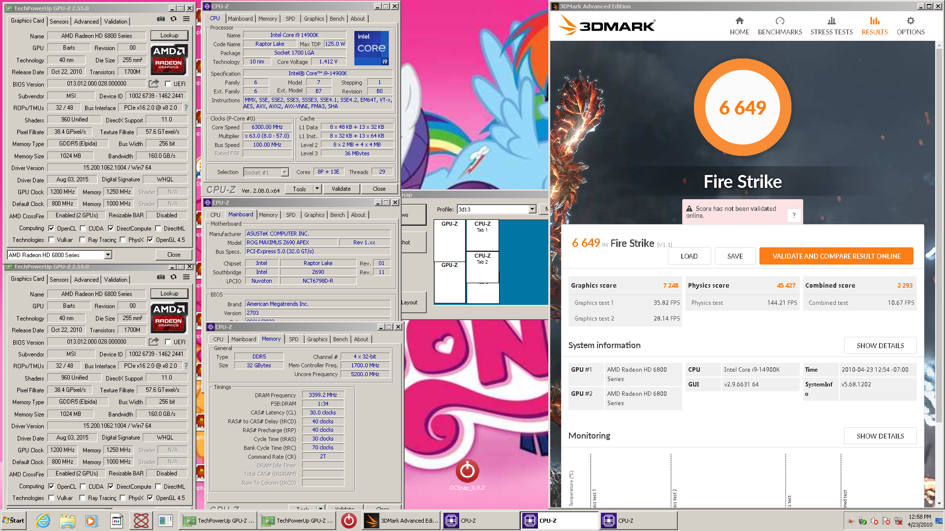The height and width of the screenshot is (531, 945).
Task: Click Bus Interface question mark in lower GPU-Z
Action: coord(186,366)
